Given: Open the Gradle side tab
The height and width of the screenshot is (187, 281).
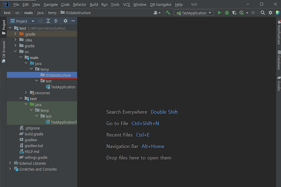Looking at the screenshot, I should [279, 84].
